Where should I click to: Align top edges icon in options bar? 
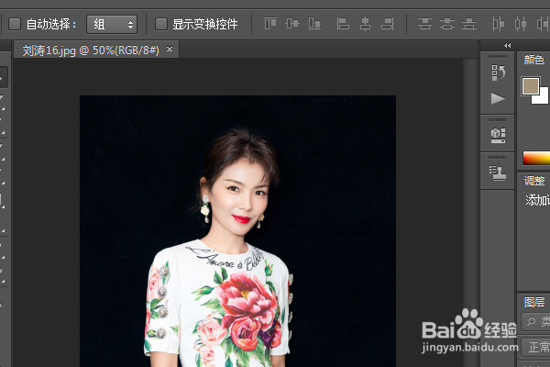[x=270, y=24]
